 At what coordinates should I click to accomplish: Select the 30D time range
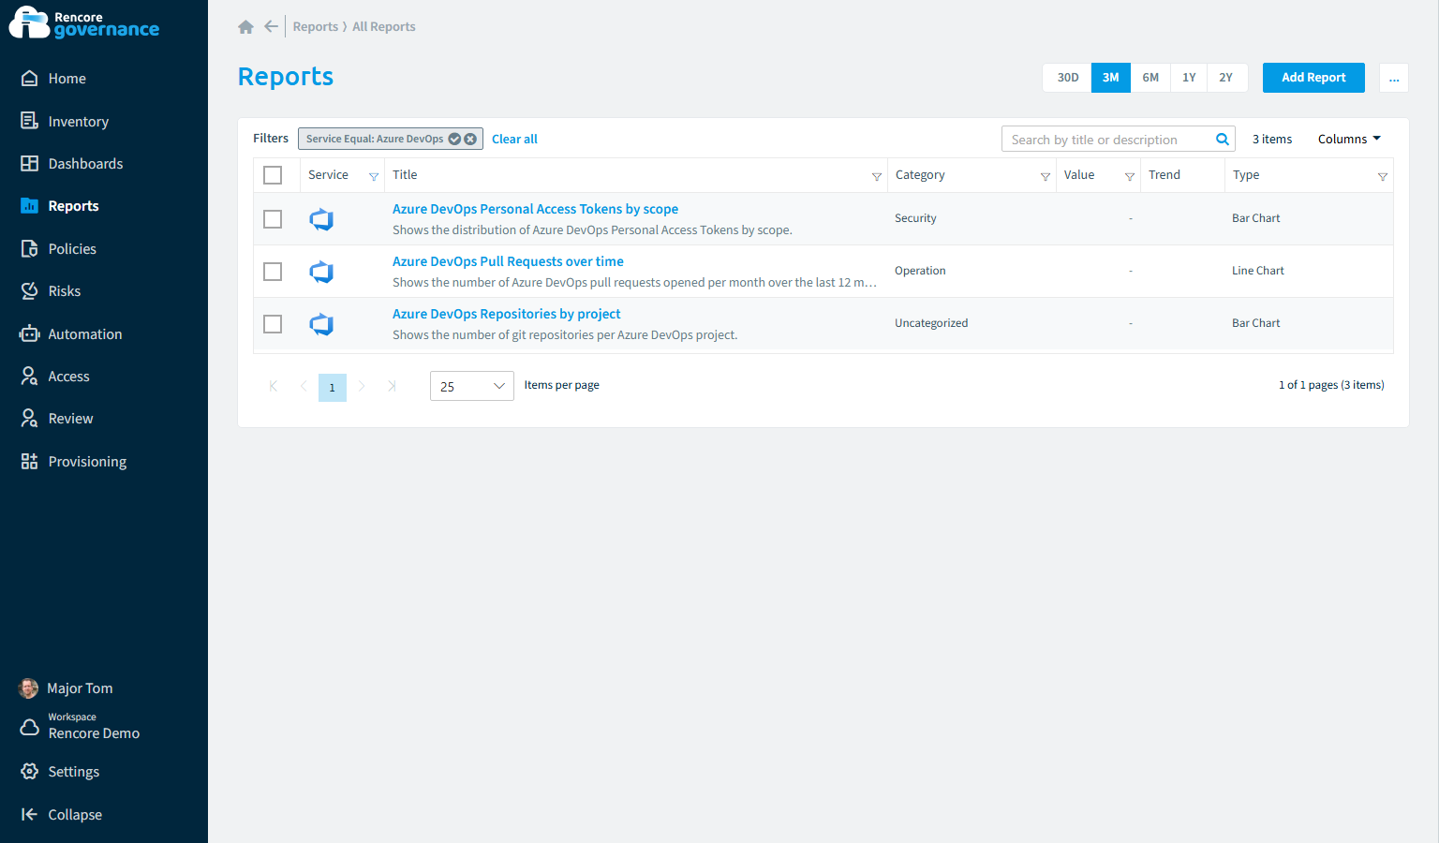(x=1068, y=78)
